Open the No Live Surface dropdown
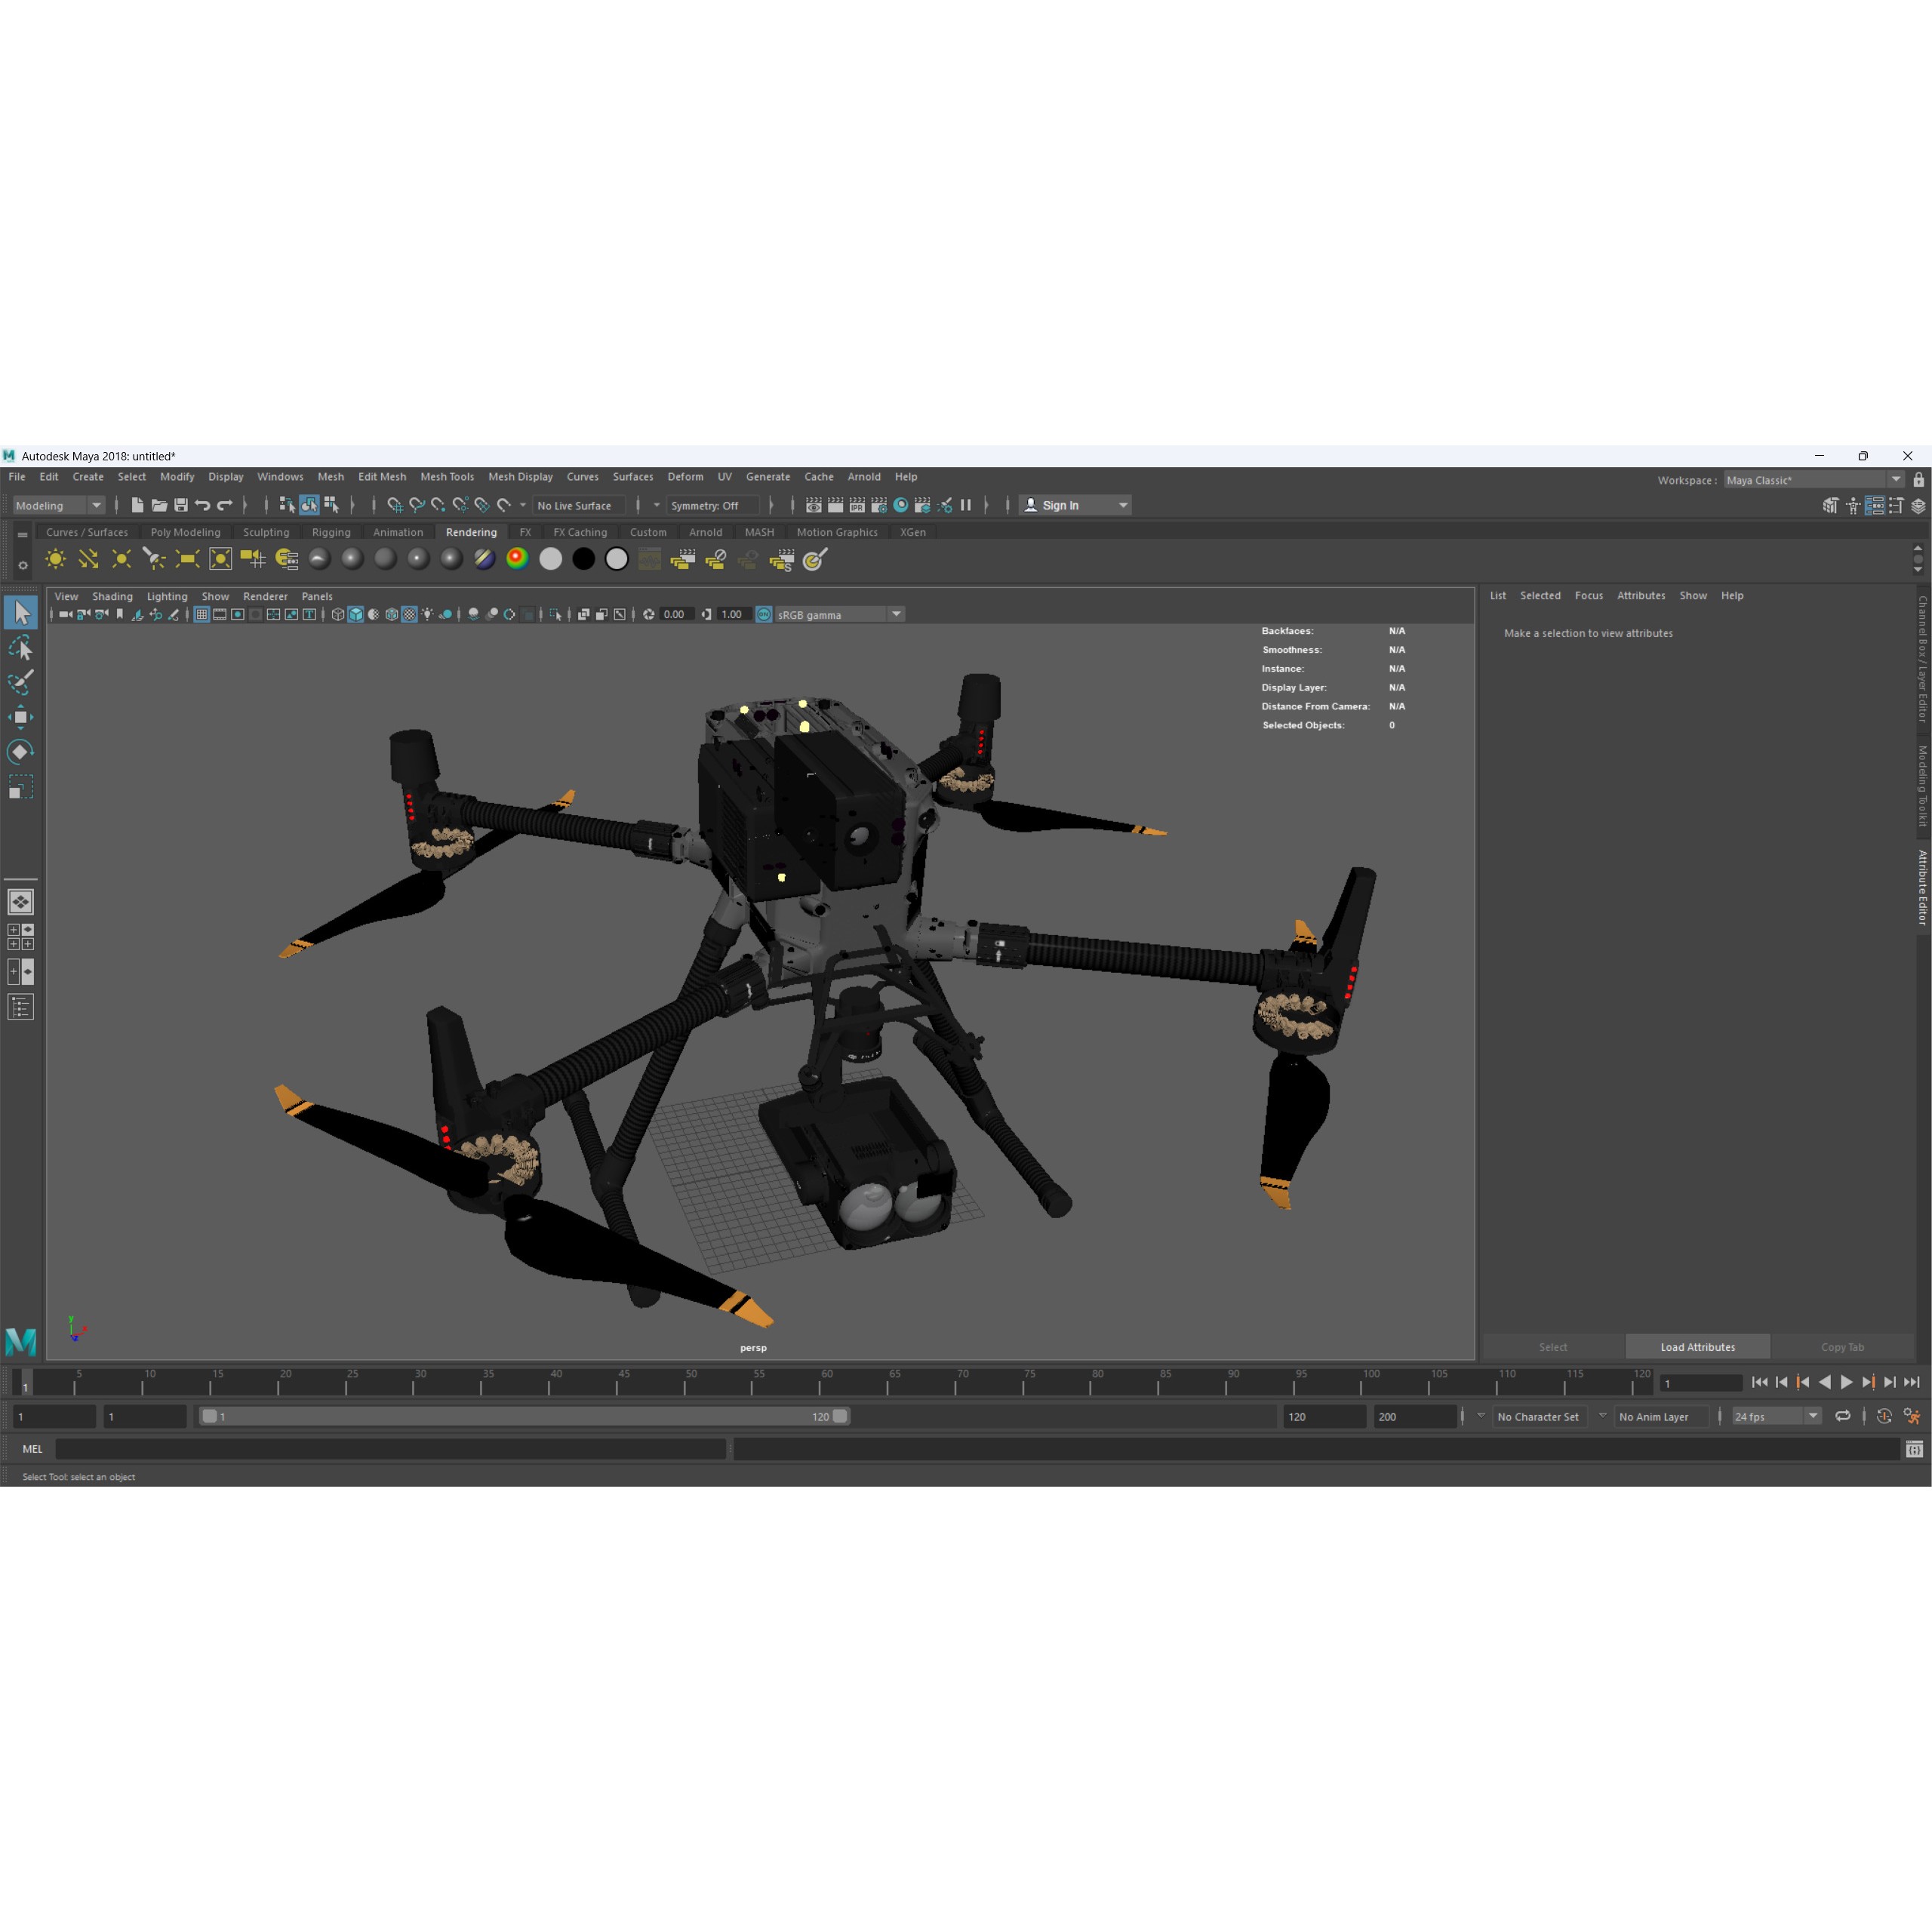The image size is (1932, 1932). (578, 505)
